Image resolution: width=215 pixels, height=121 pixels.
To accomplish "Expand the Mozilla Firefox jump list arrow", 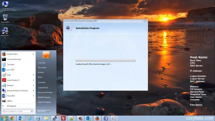I will [x=34, y=54].
